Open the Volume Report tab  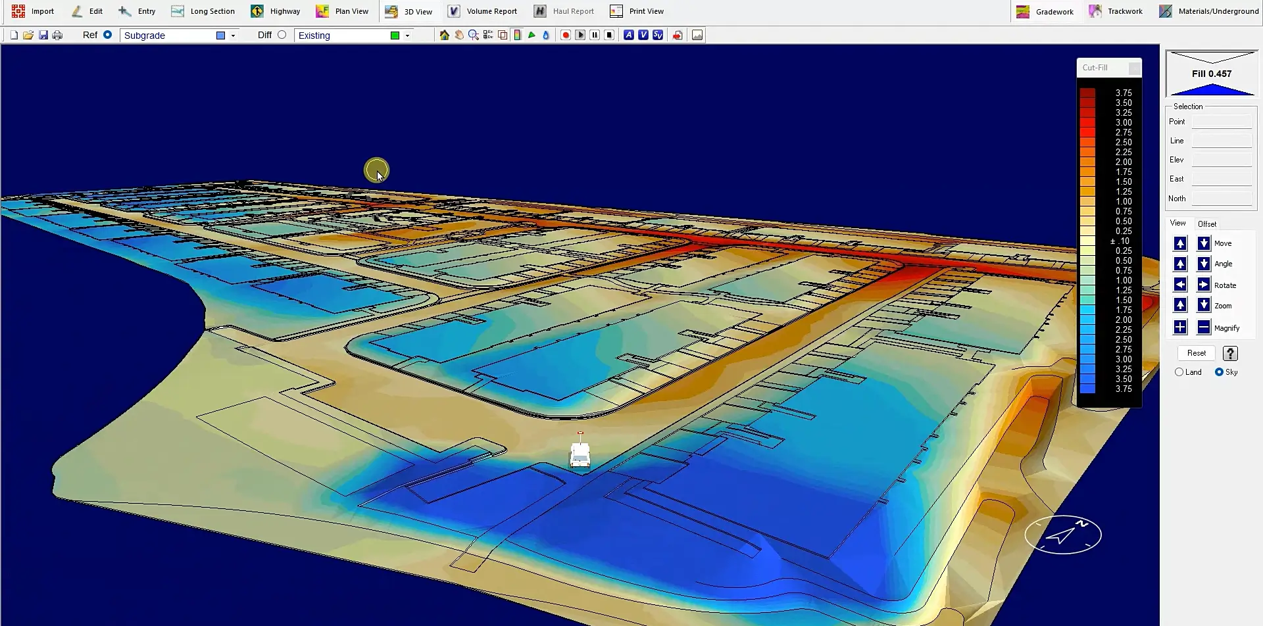[482, 11]
